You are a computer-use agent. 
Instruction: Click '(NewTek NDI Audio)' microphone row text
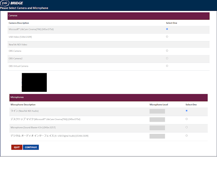click(28, 111)
